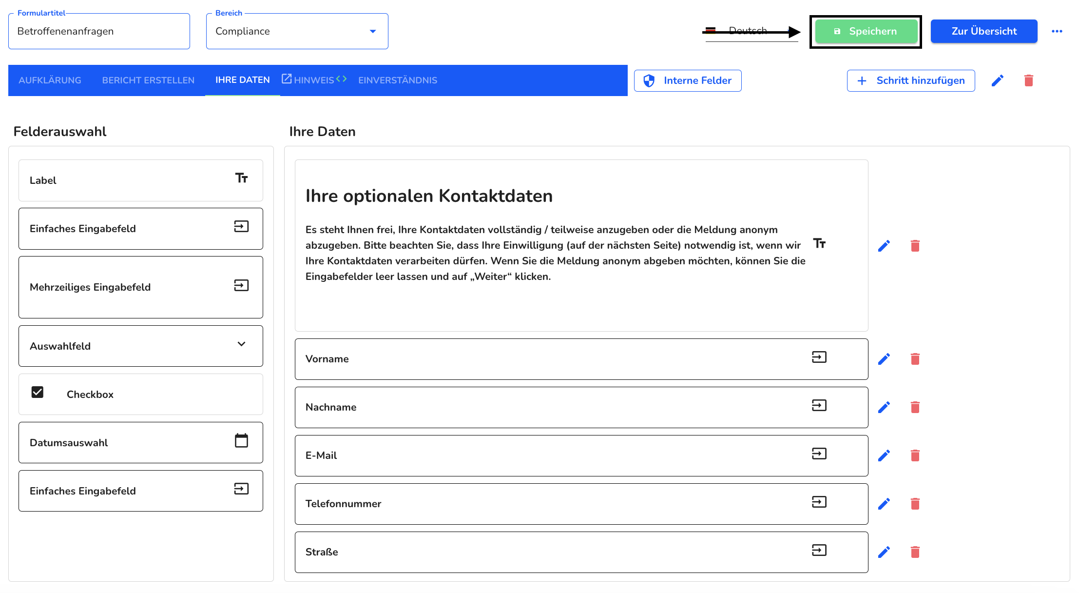Click the text-size icon in the Kontaktdaten label block
Screen dimensions: 1079x593
(x=819, y=243)
